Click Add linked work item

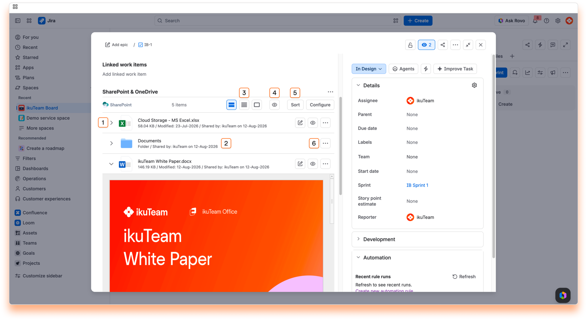[x=124, y=74]
